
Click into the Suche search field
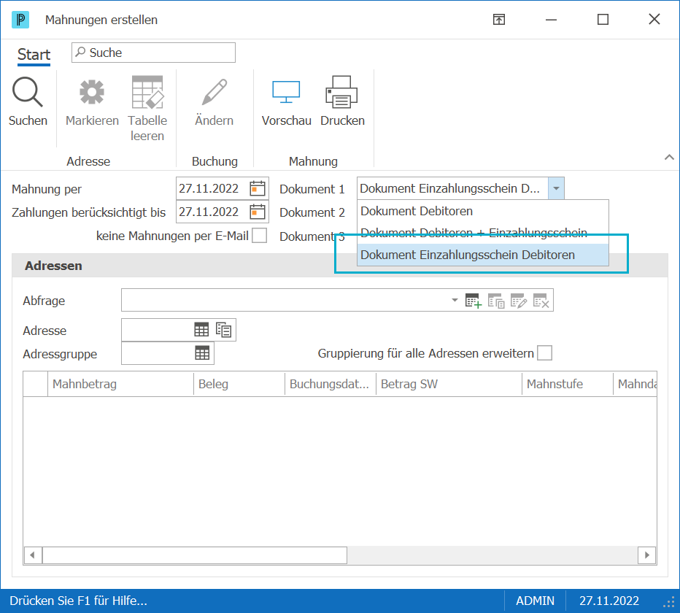pyautogui.click(x=153, y=53)
